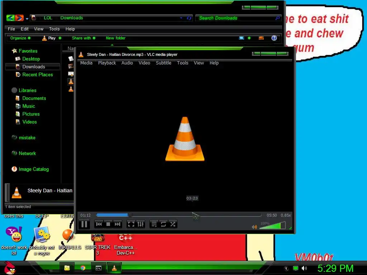Open Explorer Help menu
The height and width of the screenshot is (275, 367).
[70, 29]
